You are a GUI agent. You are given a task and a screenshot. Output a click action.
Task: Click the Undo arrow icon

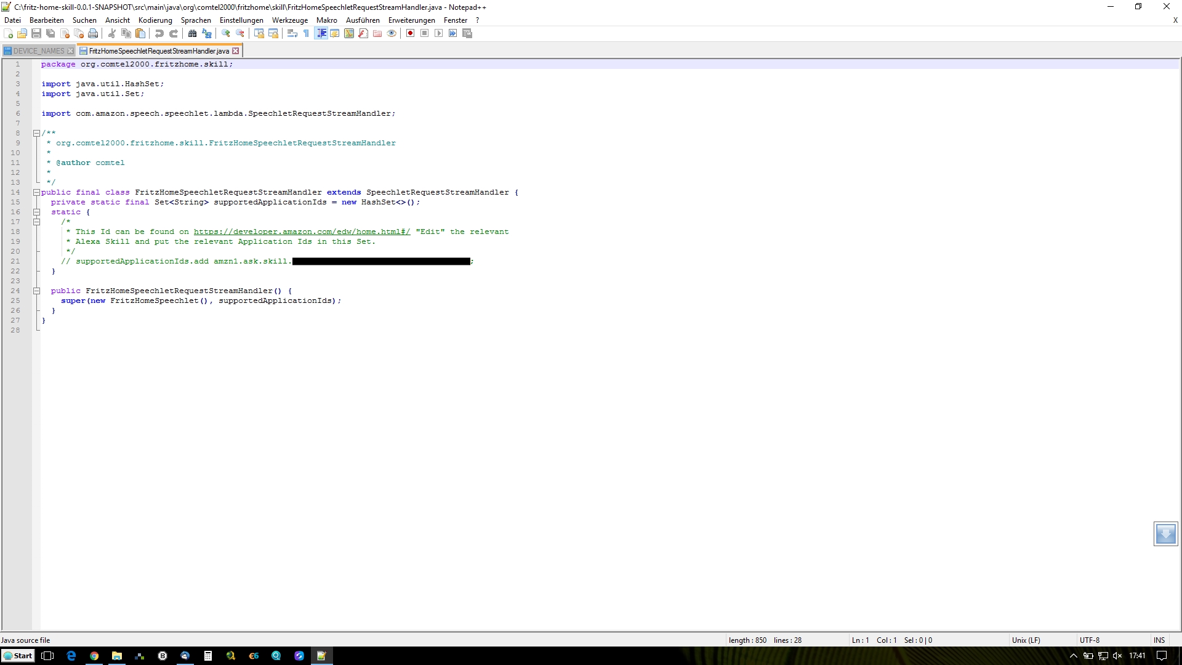point(159,33)
